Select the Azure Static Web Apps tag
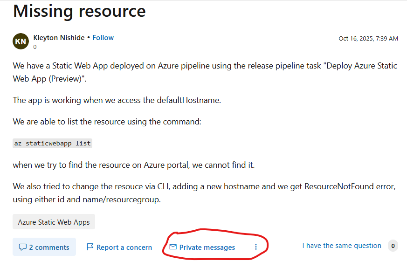 click(54, 222)
